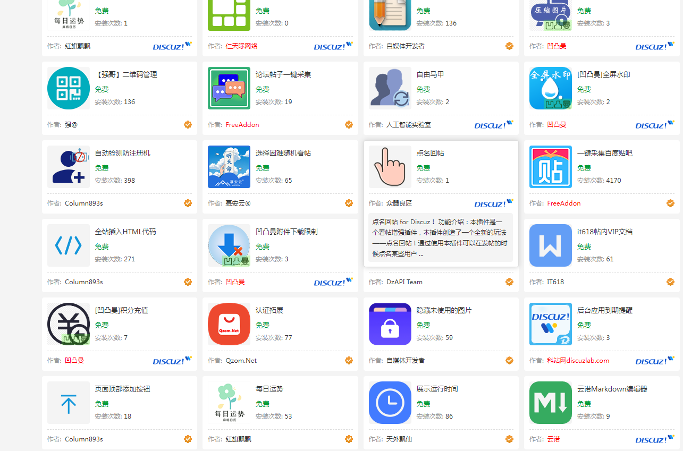Click the pointing hand icon for 点名回帖

[x=390, y=167]
